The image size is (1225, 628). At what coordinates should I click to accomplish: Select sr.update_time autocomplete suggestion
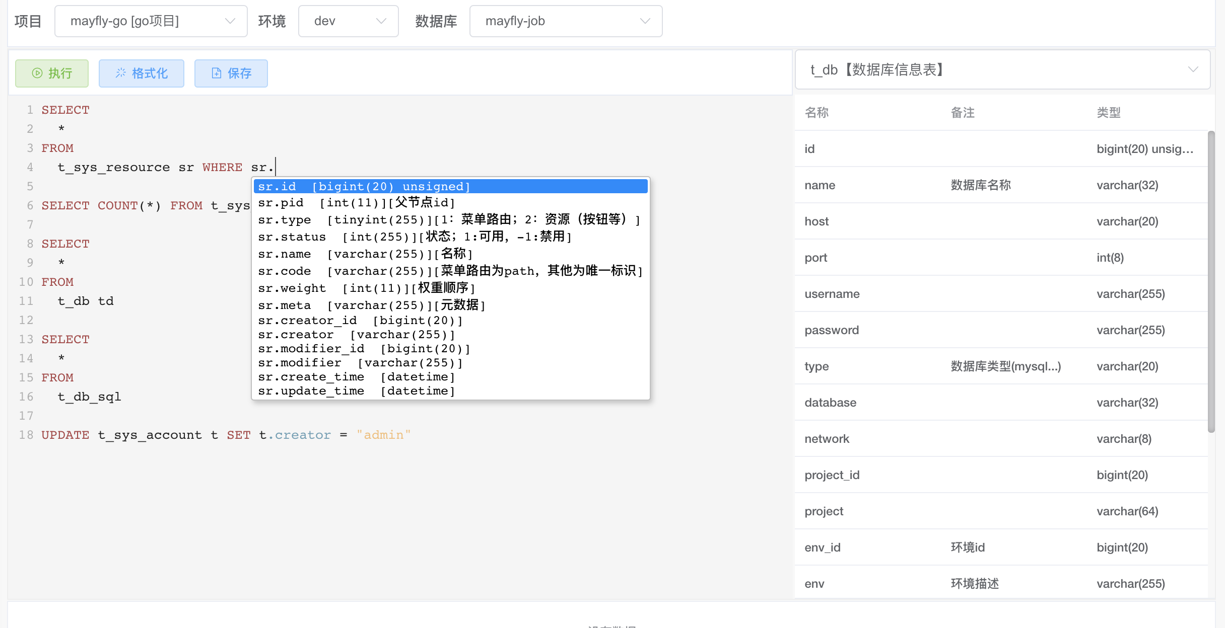click(451, 391)
